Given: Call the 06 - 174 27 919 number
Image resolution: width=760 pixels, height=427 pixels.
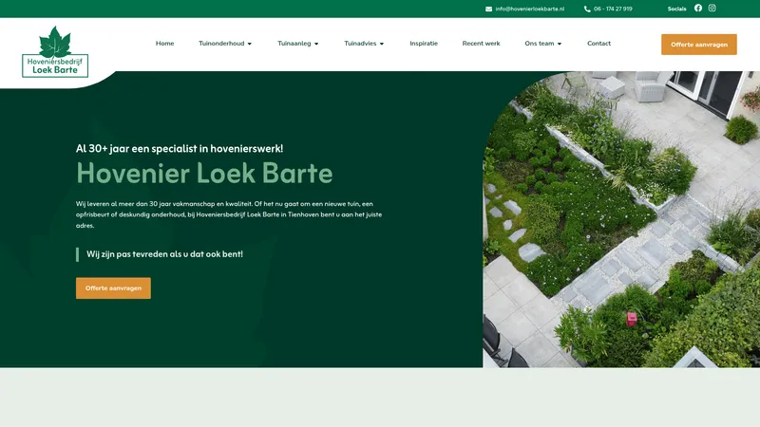Looking at the screenshot, I should click(613, 9).
